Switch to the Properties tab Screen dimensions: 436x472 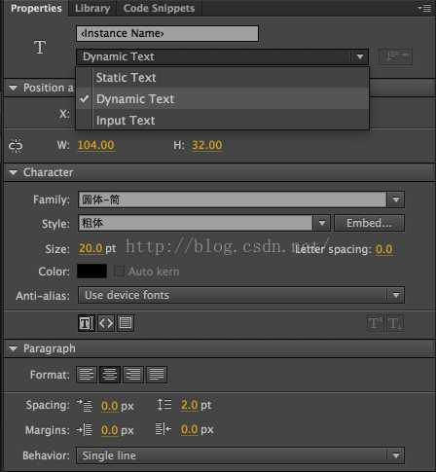tap(36, 8)
